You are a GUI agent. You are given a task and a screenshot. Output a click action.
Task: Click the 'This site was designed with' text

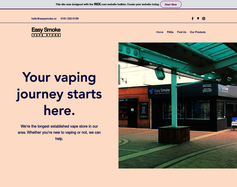click(74, 4)
